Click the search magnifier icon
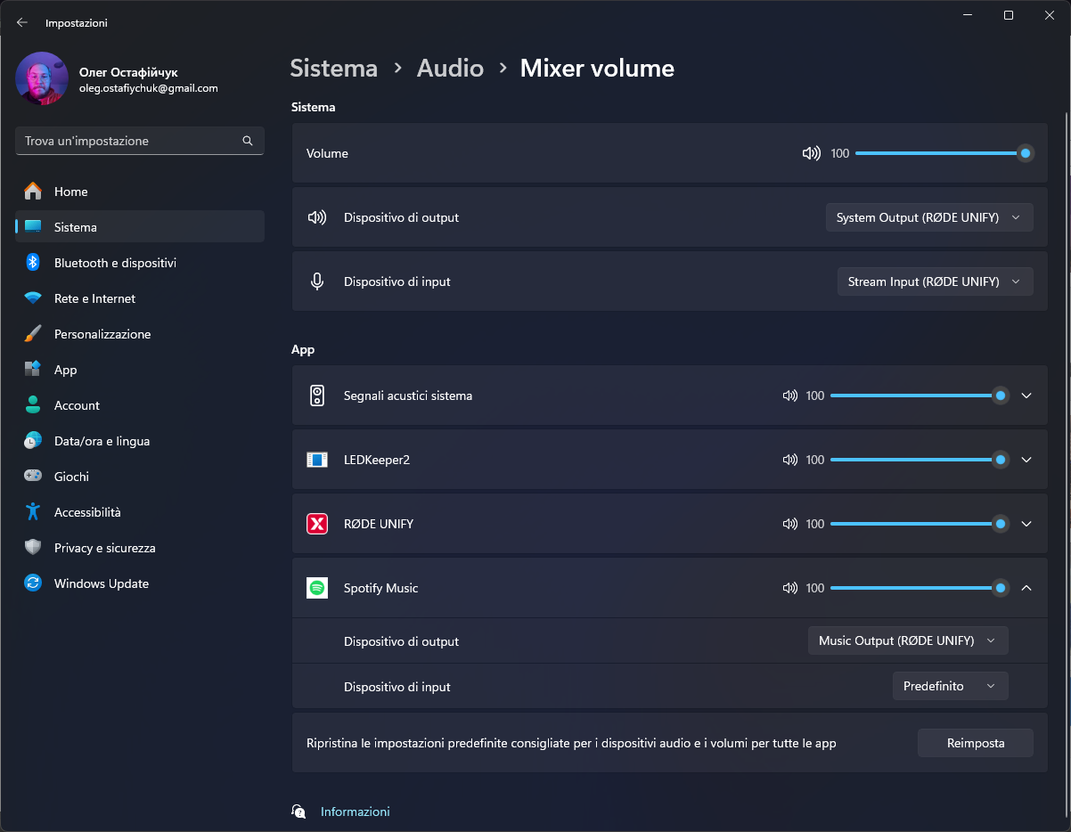The width and height of the screenshot is (1071, 832). (x=248, y=141)
